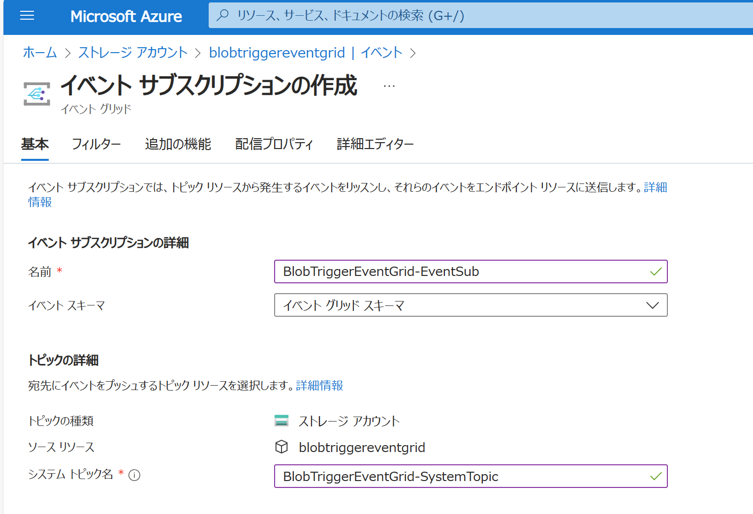Viewport: 753px width, 514px height.
Task: Select the 基本 tab
Action: (34, 144)
